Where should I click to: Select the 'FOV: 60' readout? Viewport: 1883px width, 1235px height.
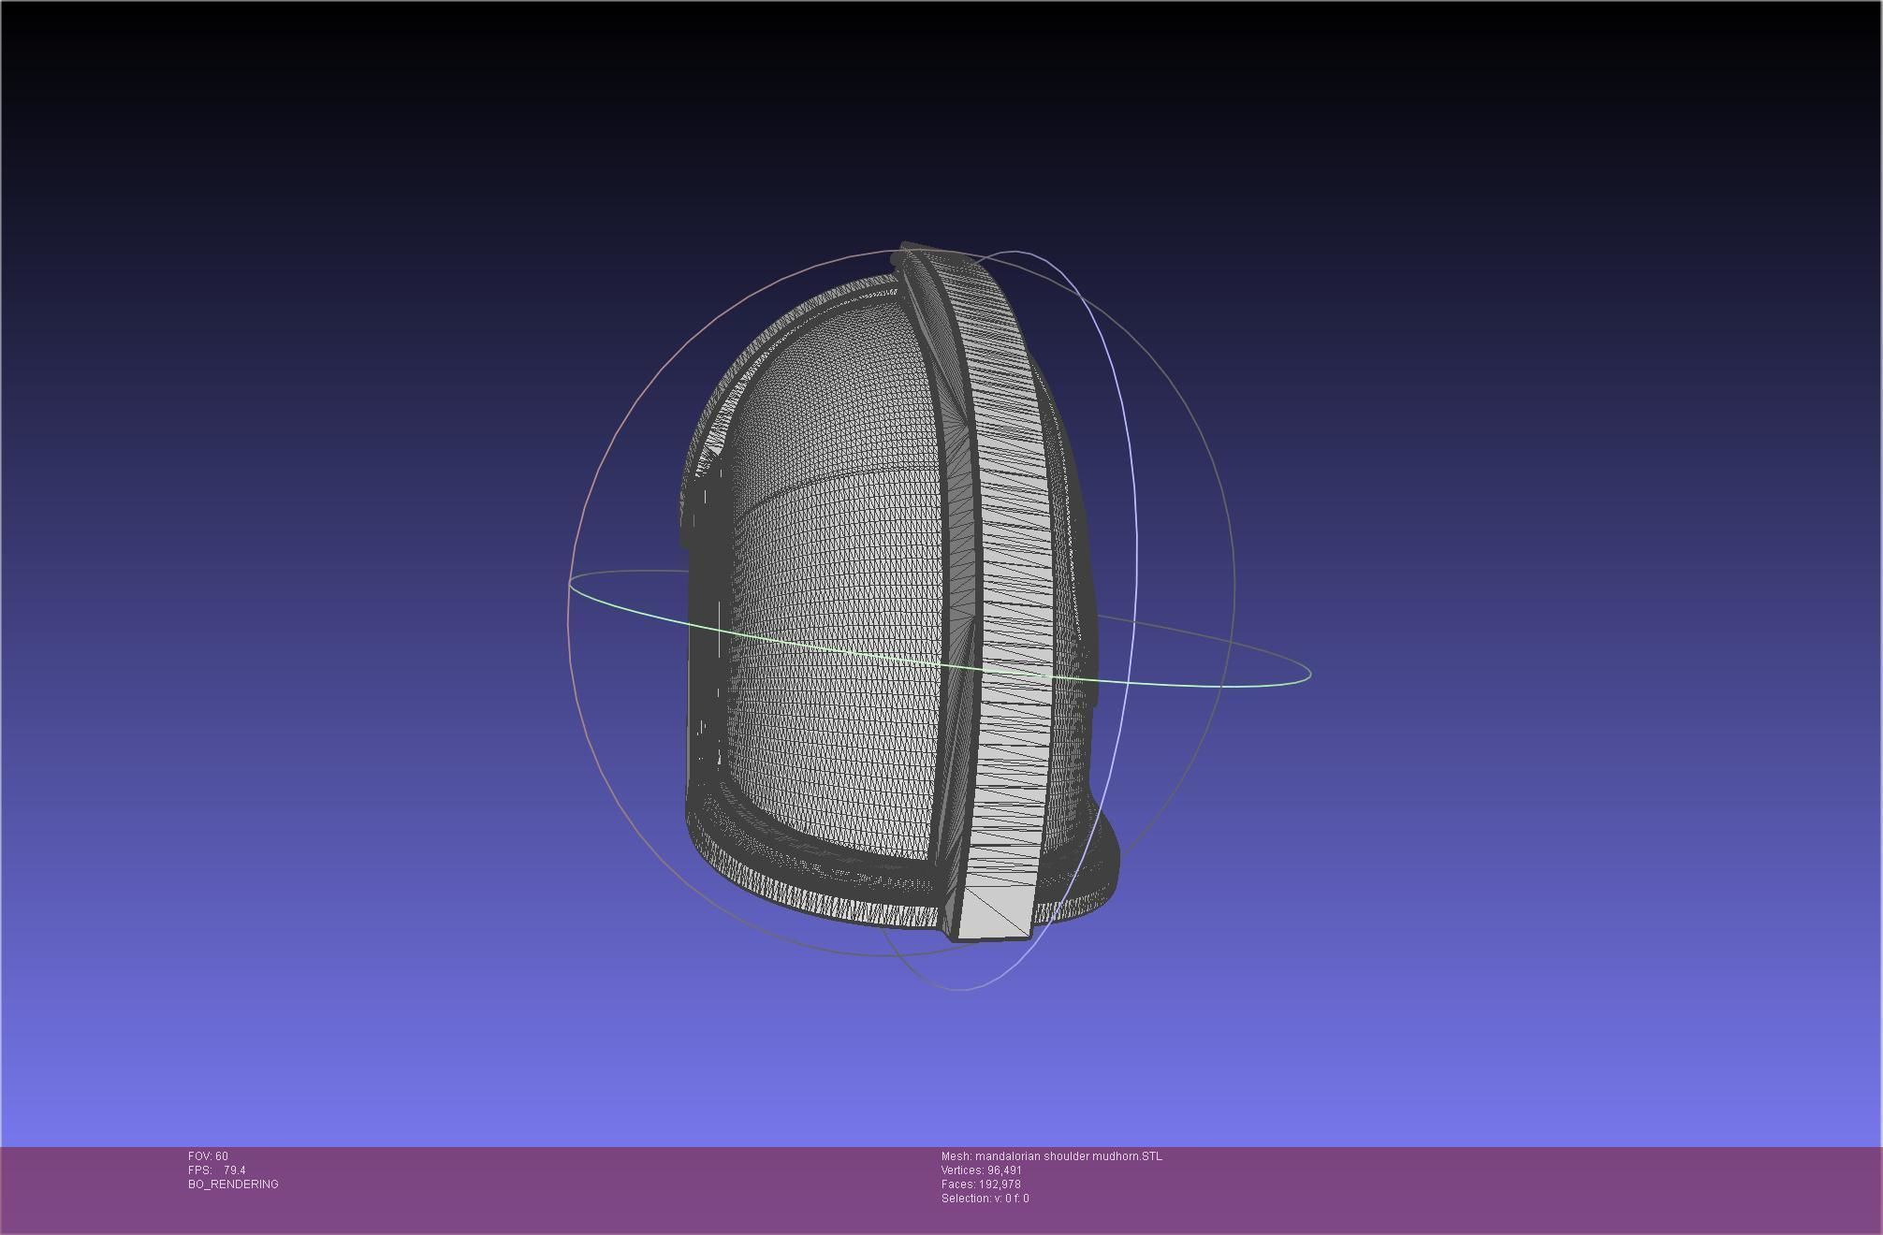coord(208,1156)
